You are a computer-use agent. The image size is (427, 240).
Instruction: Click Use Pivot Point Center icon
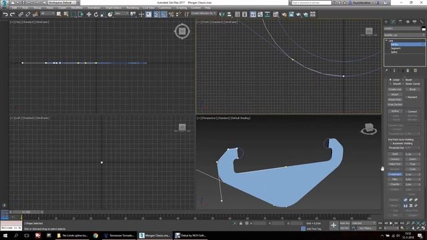pos(133,14)
